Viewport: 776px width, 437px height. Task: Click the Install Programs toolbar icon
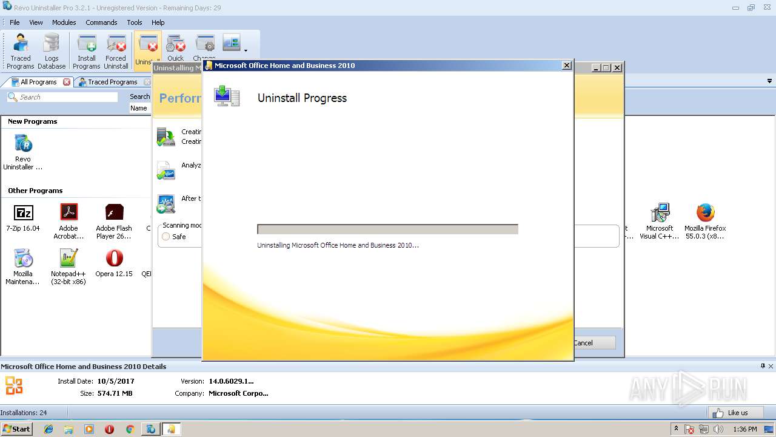click(87, 52)
